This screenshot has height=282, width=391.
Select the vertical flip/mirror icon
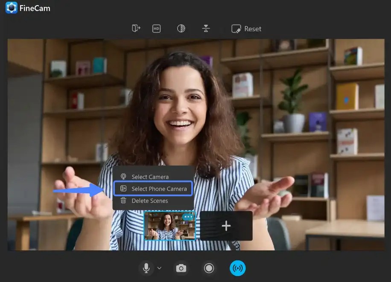(x=206, y=28)
